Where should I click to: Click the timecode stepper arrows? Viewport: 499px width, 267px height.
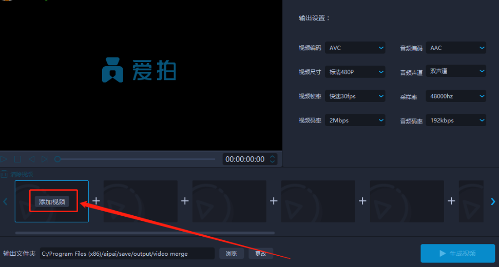(272, 159)
